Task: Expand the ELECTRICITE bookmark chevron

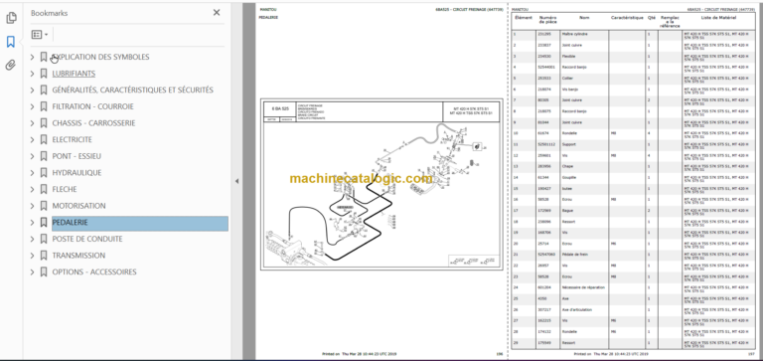Action: 32,140
